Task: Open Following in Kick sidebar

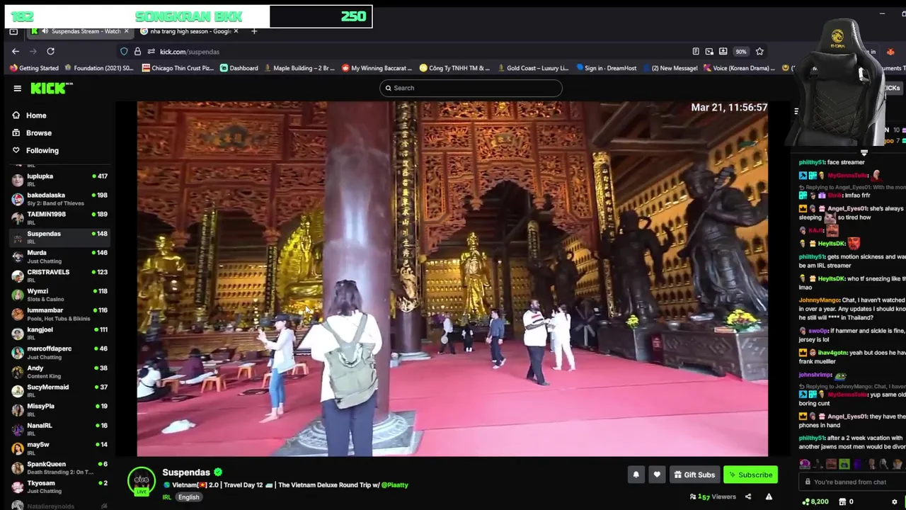Action: 35,150
